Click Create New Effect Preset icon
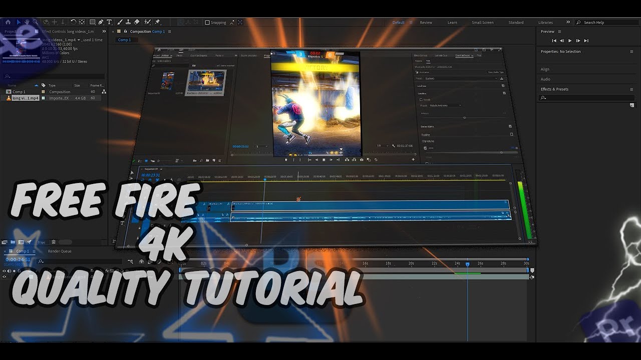The image size is (641, 360). click(632, 105)
